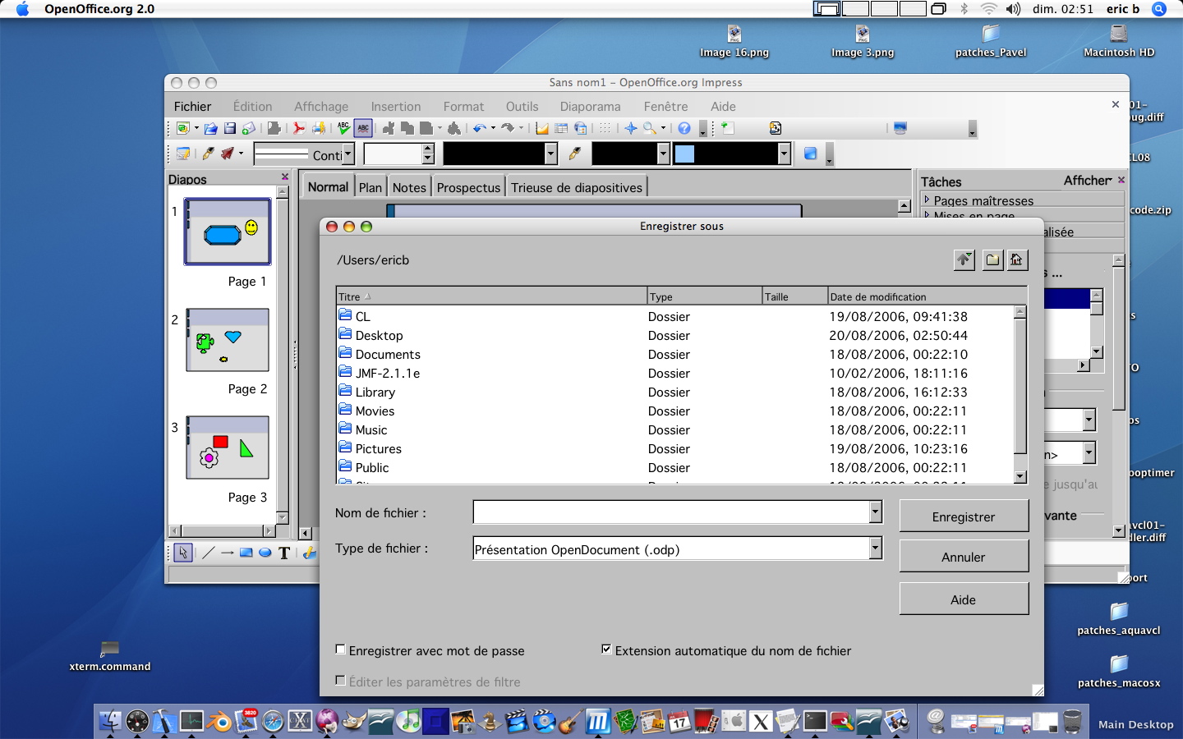This screenshot has height=739, width=1183.
Task: Select the Normal view tab
Action: pos(328,186)
